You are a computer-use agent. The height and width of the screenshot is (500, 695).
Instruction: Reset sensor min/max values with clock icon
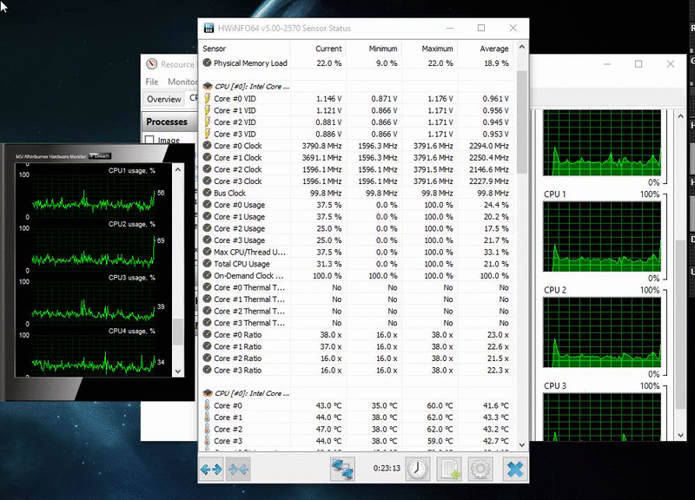pos(417,469)
